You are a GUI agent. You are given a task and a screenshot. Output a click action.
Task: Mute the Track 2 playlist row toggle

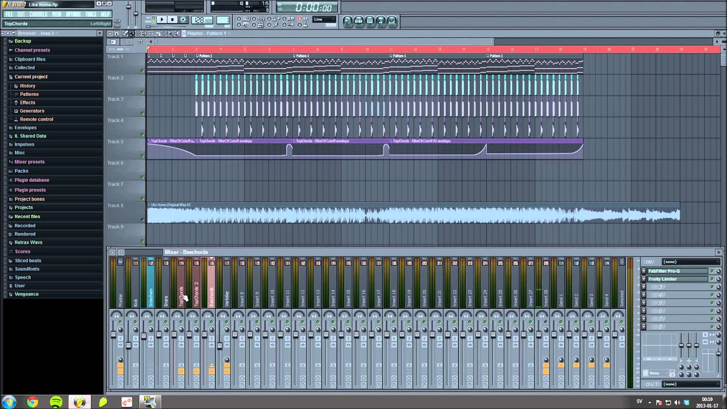(x=142, y=92)
